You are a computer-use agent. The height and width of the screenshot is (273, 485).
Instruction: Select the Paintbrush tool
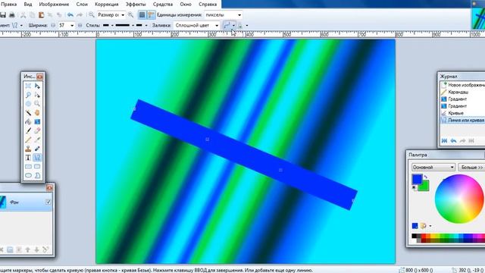pos(28,130)
